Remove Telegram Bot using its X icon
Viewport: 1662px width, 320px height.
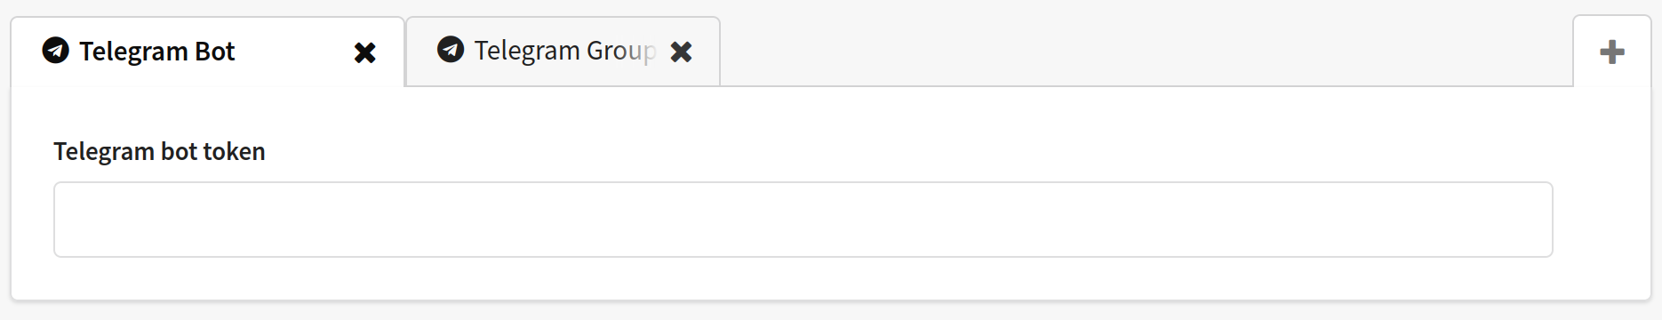pos(364,52)
